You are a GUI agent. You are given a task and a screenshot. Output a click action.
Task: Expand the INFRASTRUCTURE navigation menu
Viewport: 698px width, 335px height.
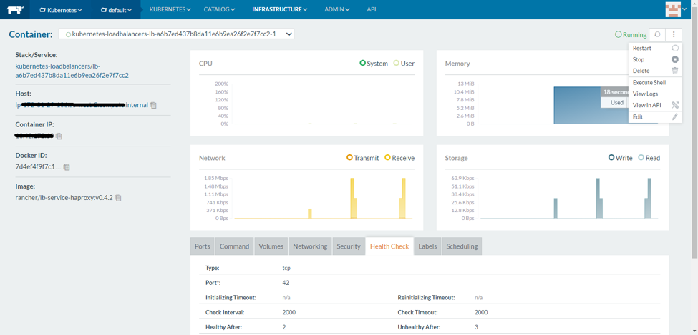[x=279, y=9]
